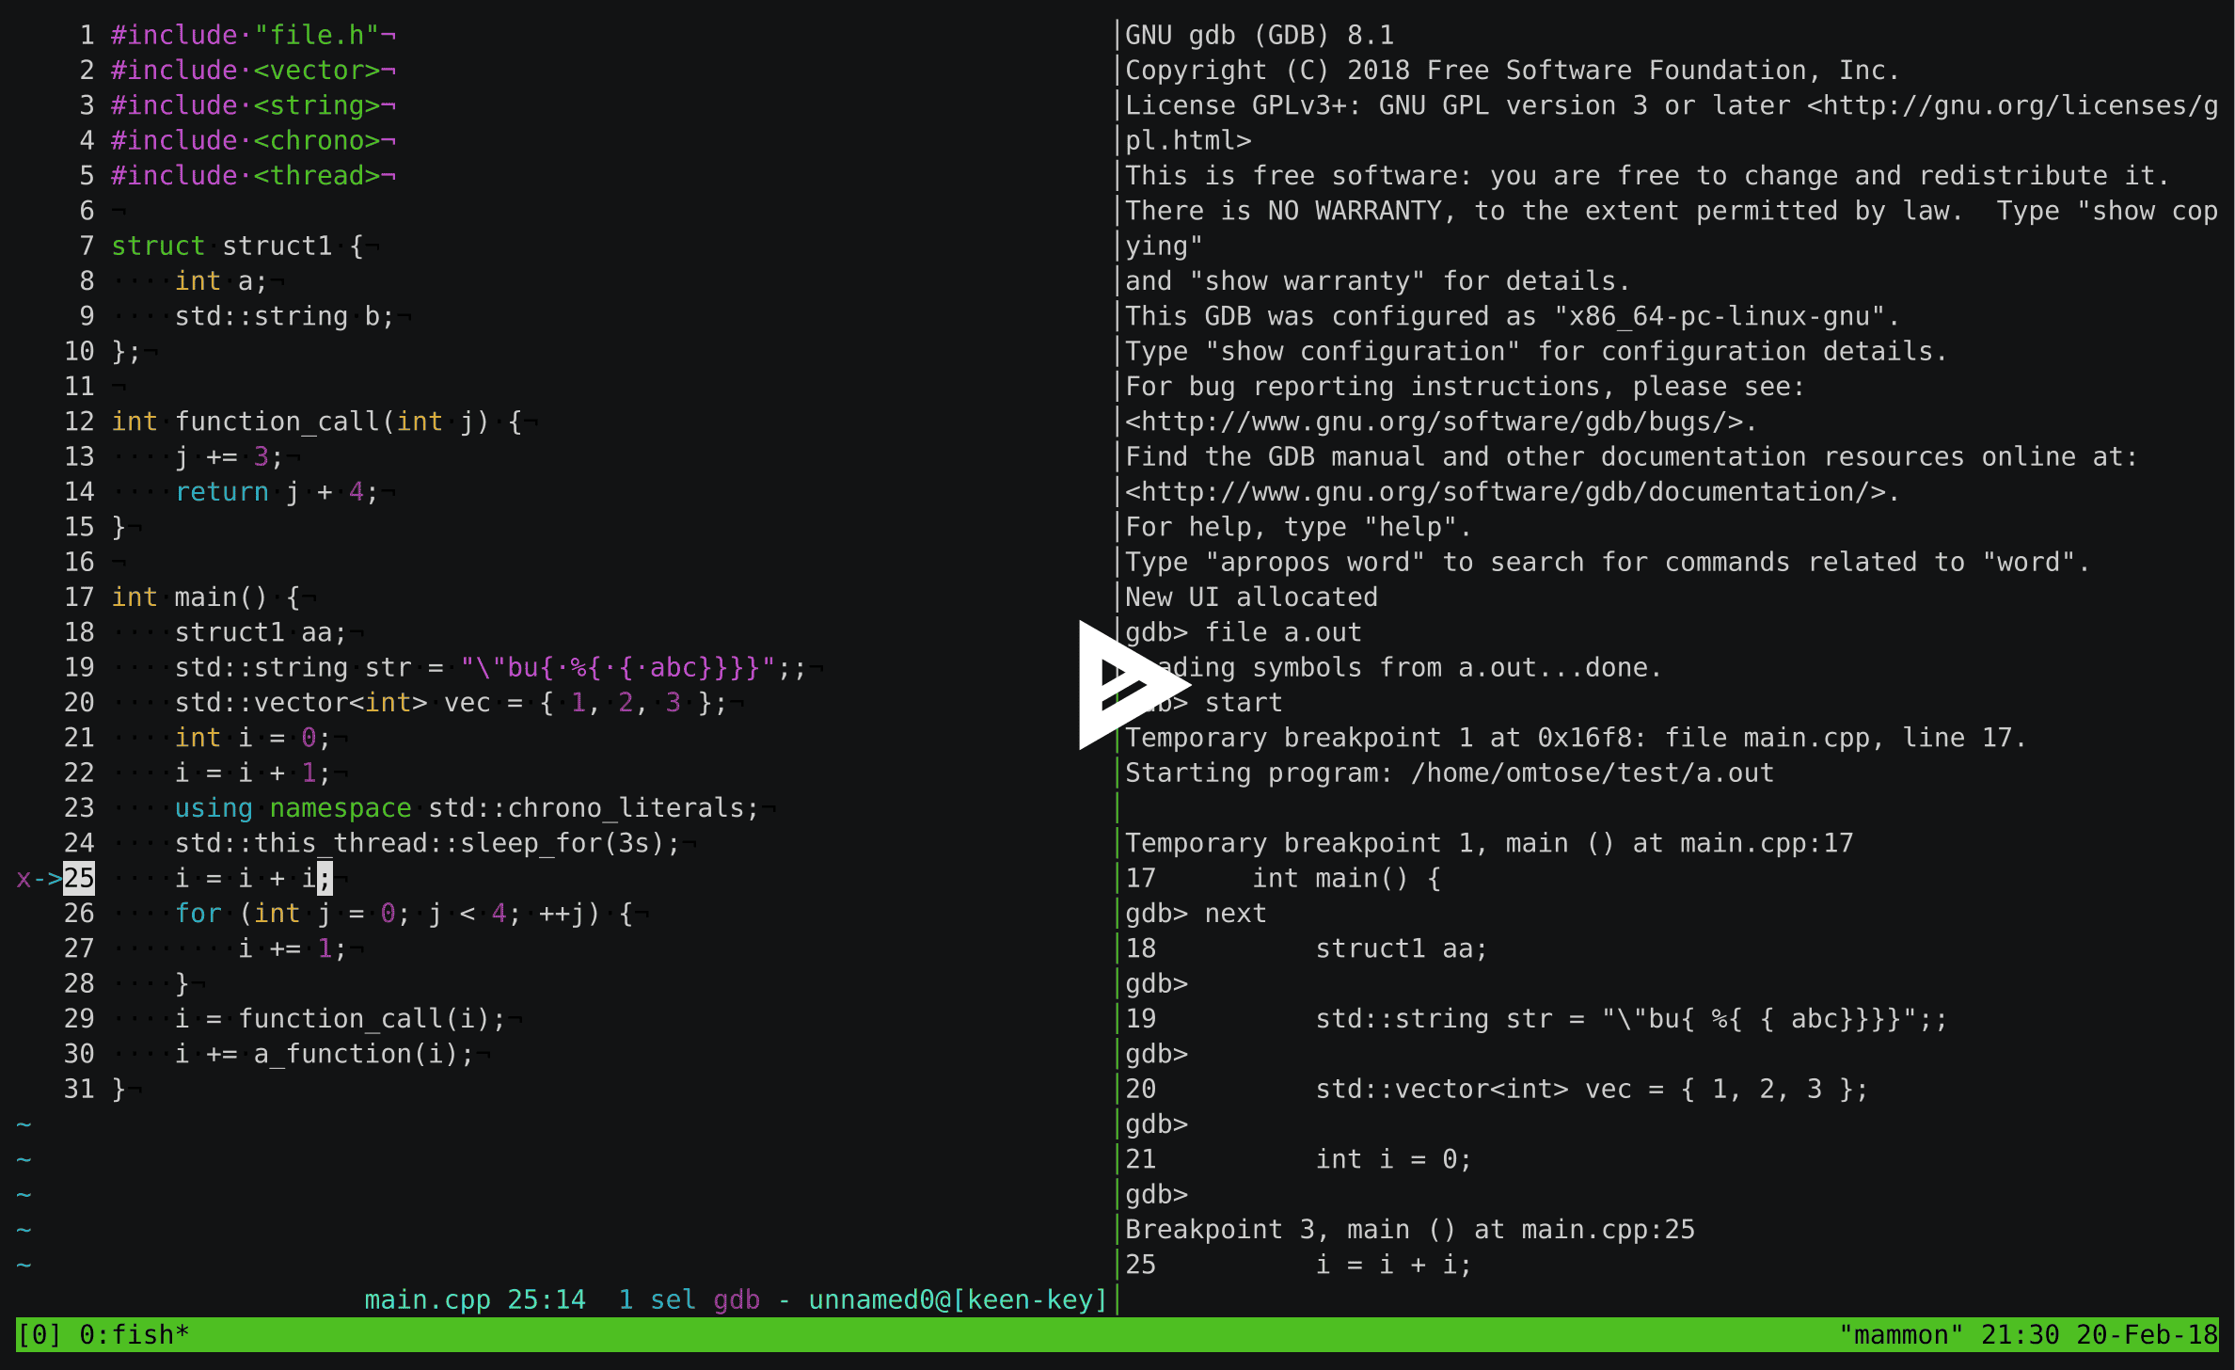This screenshot has width=2235, height=1370.
Task: Click highlighted line number 25 in the gutter
Action: point(79,878)
